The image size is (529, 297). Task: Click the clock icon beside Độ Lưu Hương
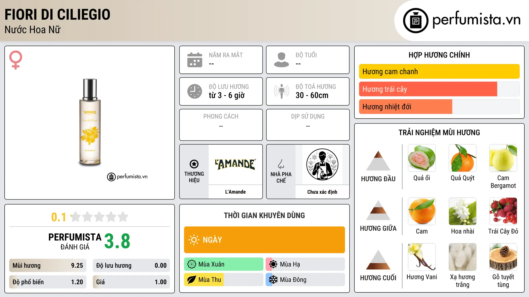pos(195,91)
